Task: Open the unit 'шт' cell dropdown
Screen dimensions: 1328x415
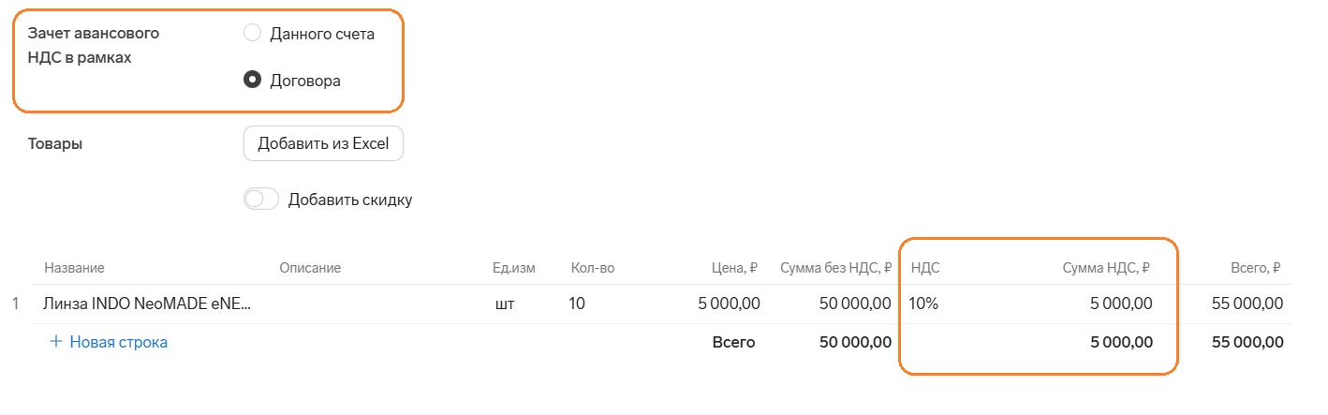Action: [505, 304]
